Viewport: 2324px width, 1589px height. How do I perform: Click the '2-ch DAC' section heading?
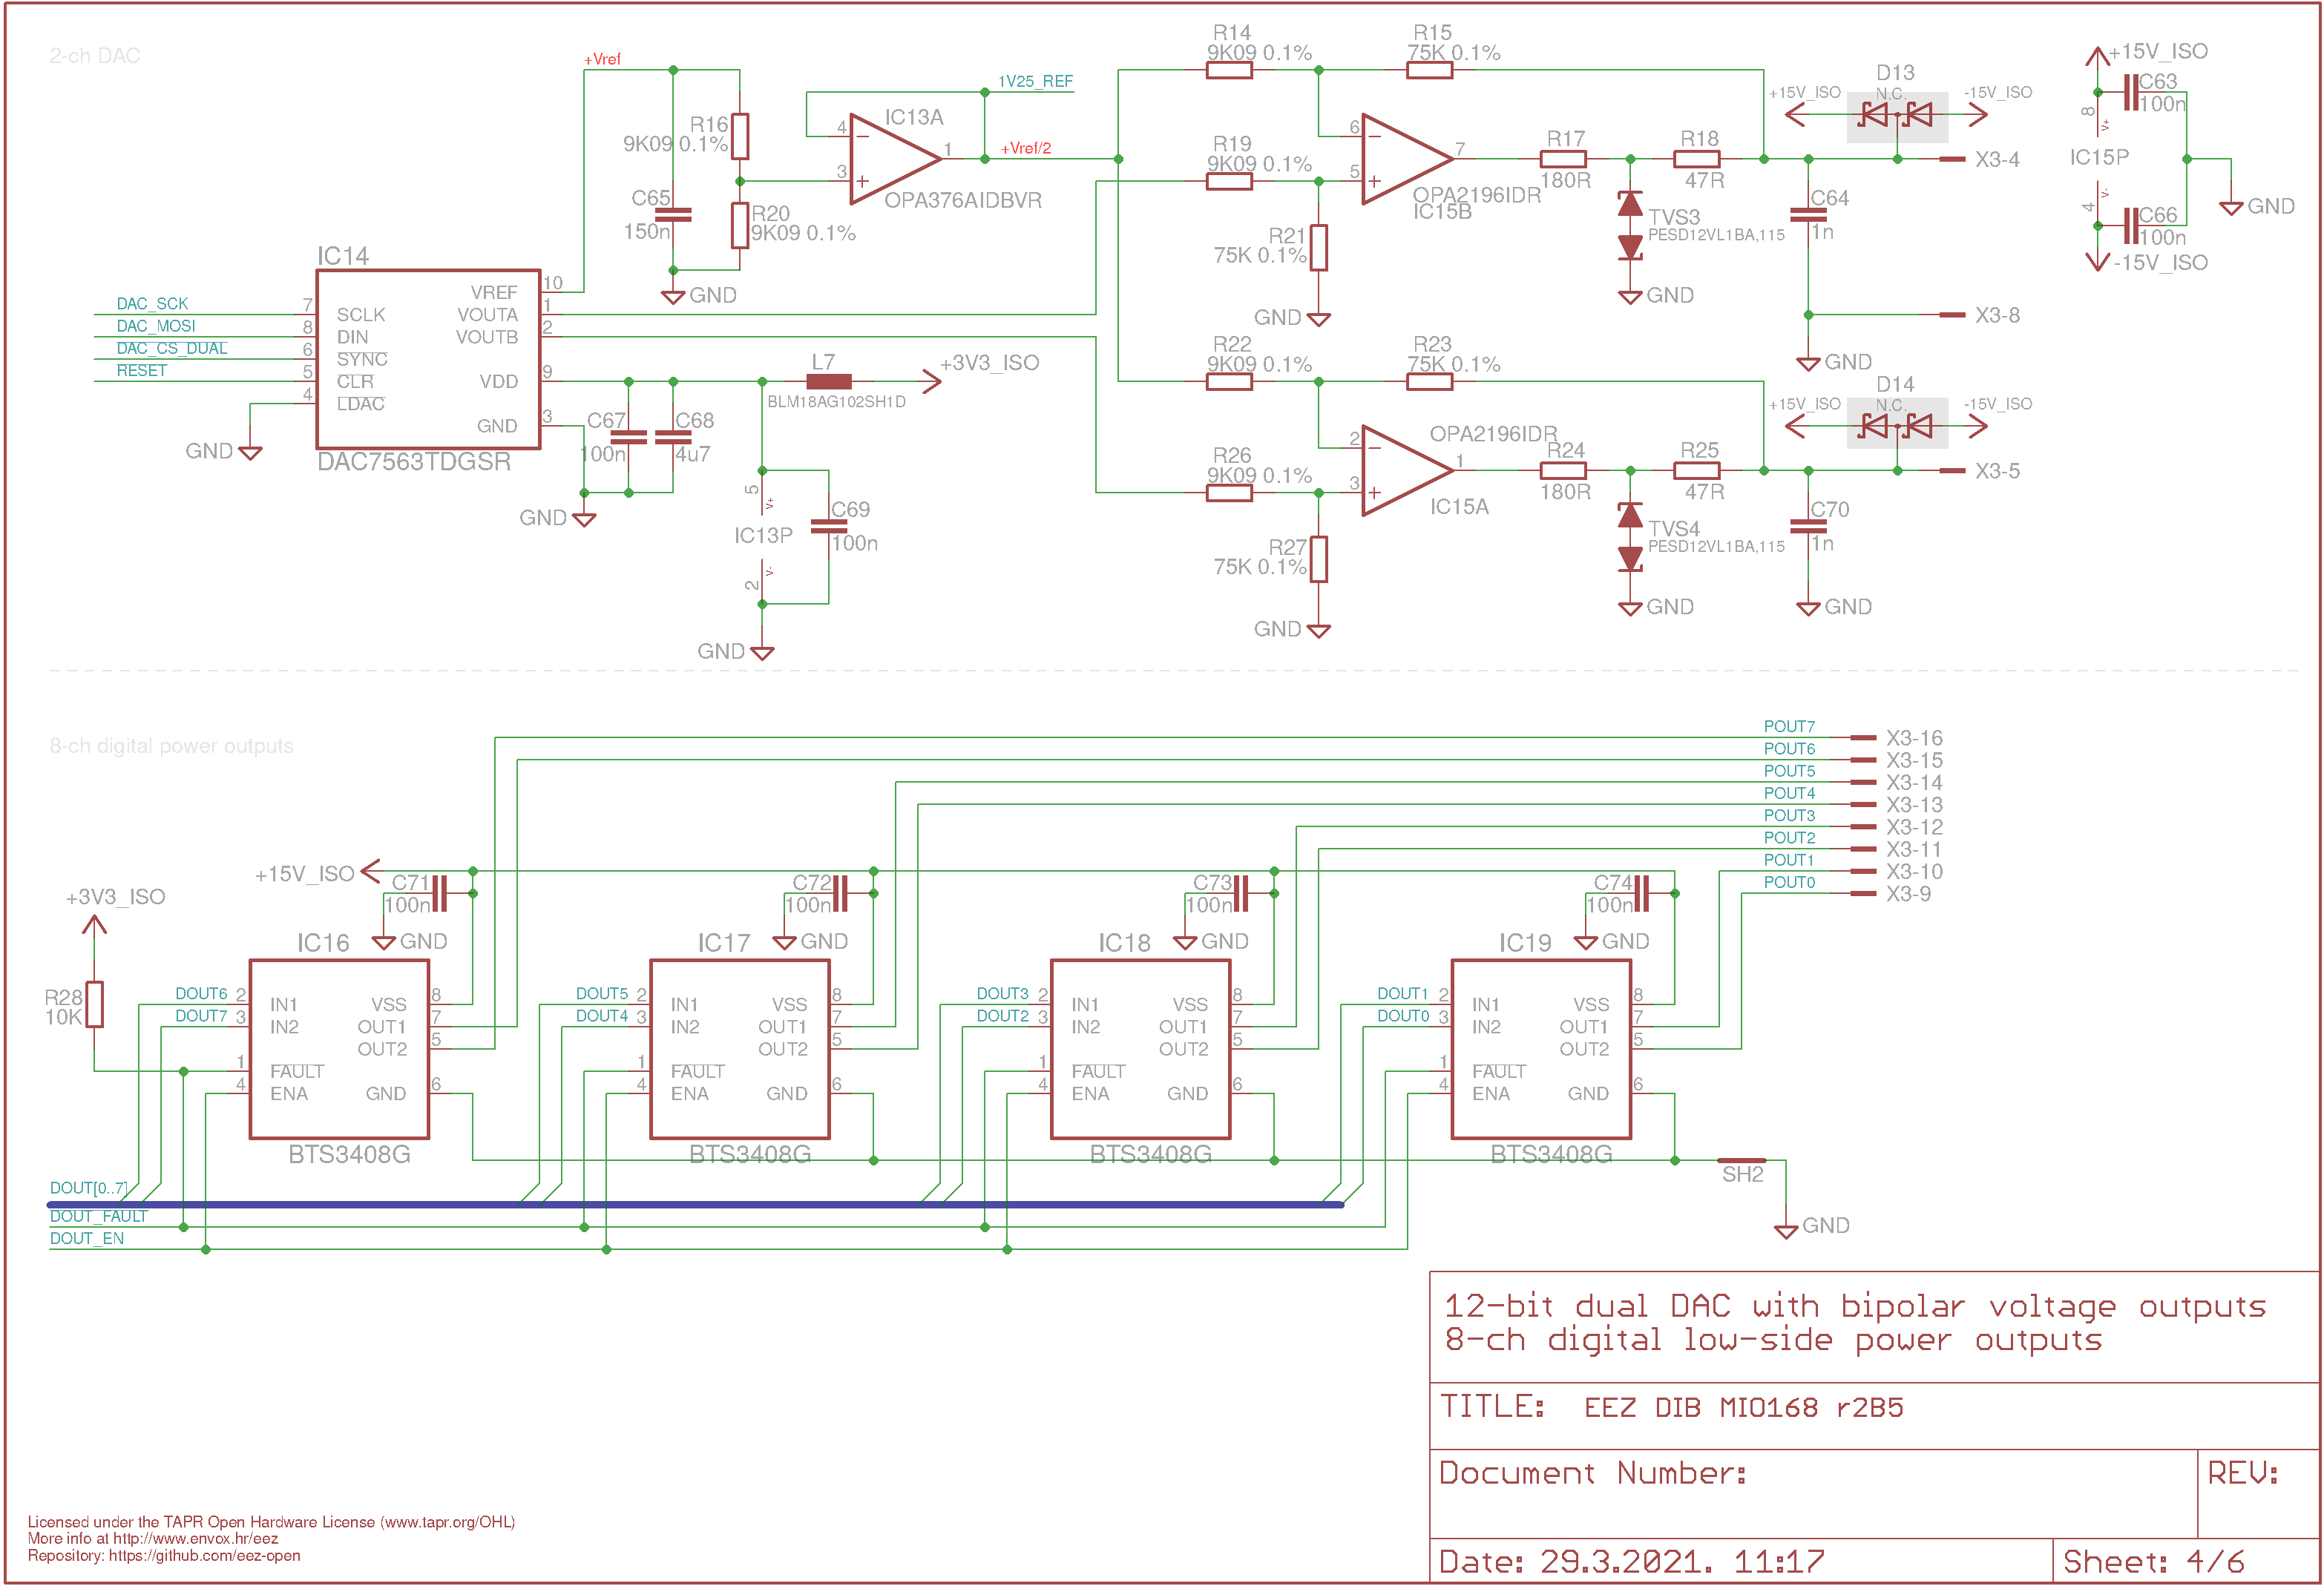pyautogui.click(x=95, y=56)
